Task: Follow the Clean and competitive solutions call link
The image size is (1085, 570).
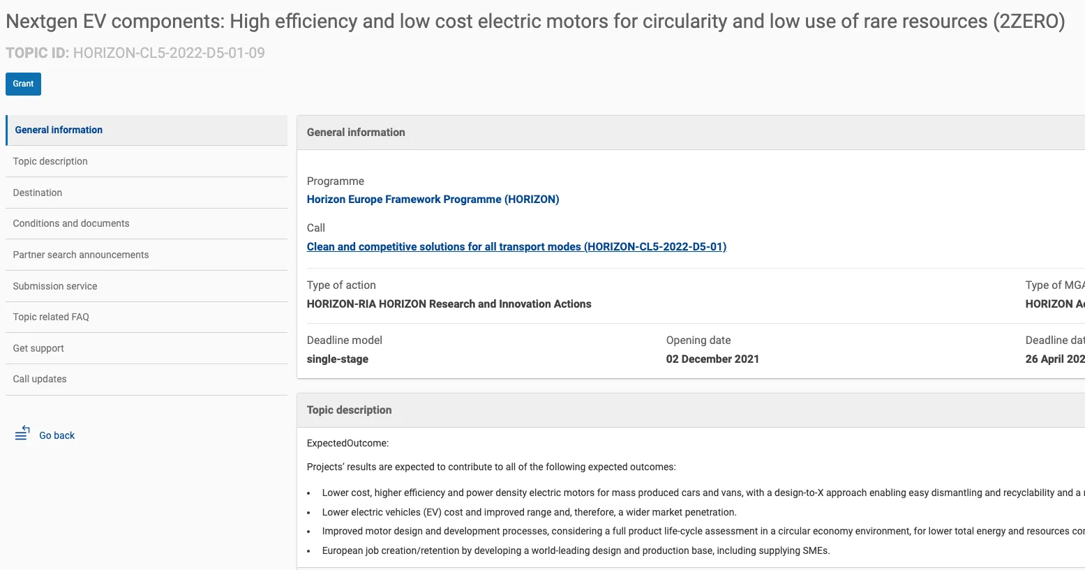Action: coord(516,247)
